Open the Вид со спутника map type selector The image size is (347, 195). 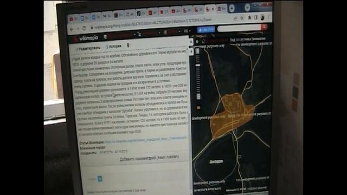[x=247, y=39]
